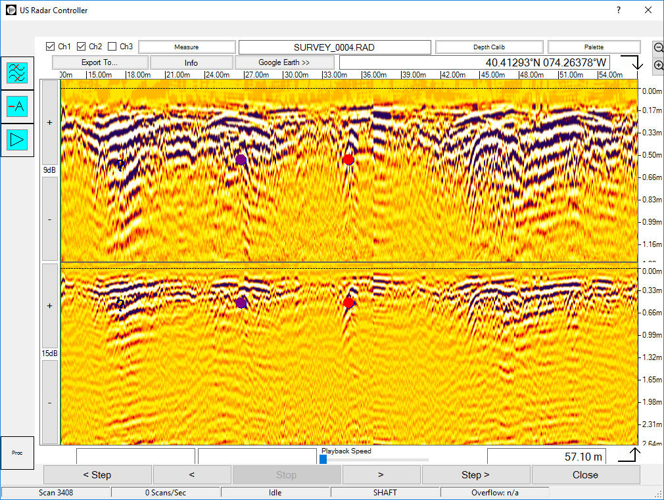Viewport: 664px width, 500px height.
Task: Toggle the Ch2 checkbox
Action: click(x=82, y=46)
